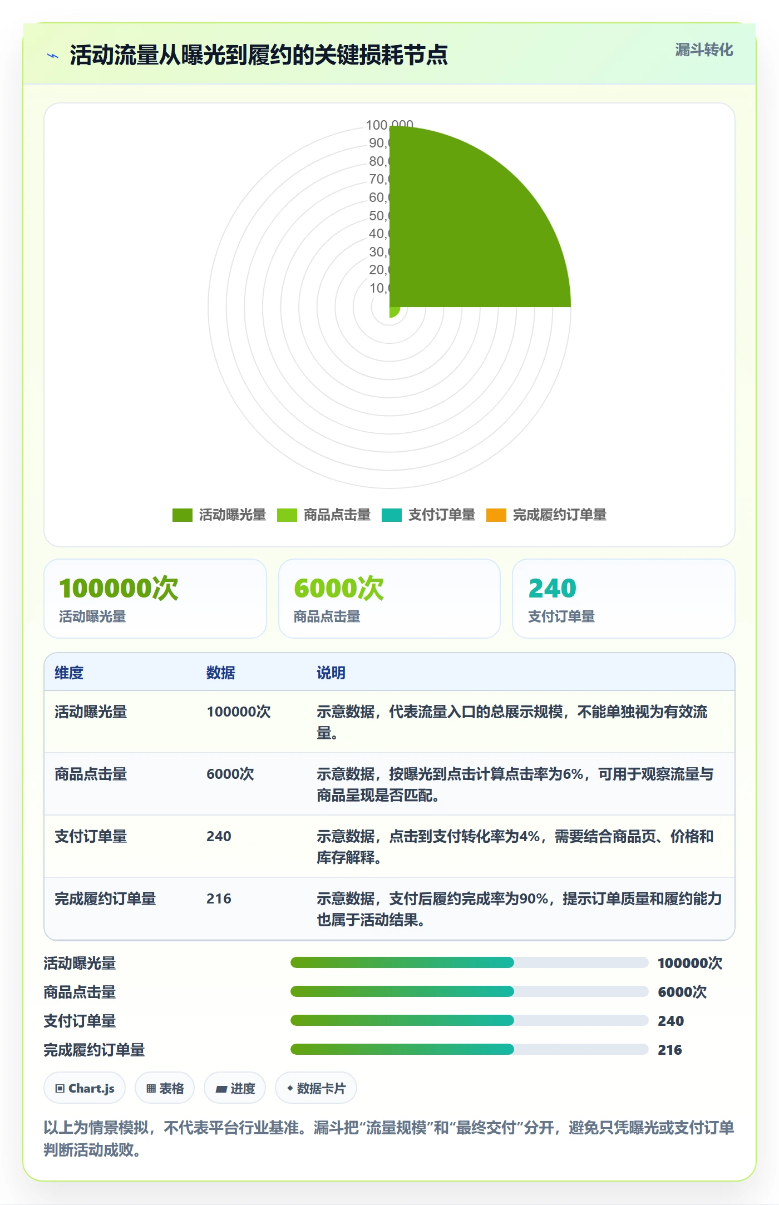Click the 进度 tag

pos(235,1088)
